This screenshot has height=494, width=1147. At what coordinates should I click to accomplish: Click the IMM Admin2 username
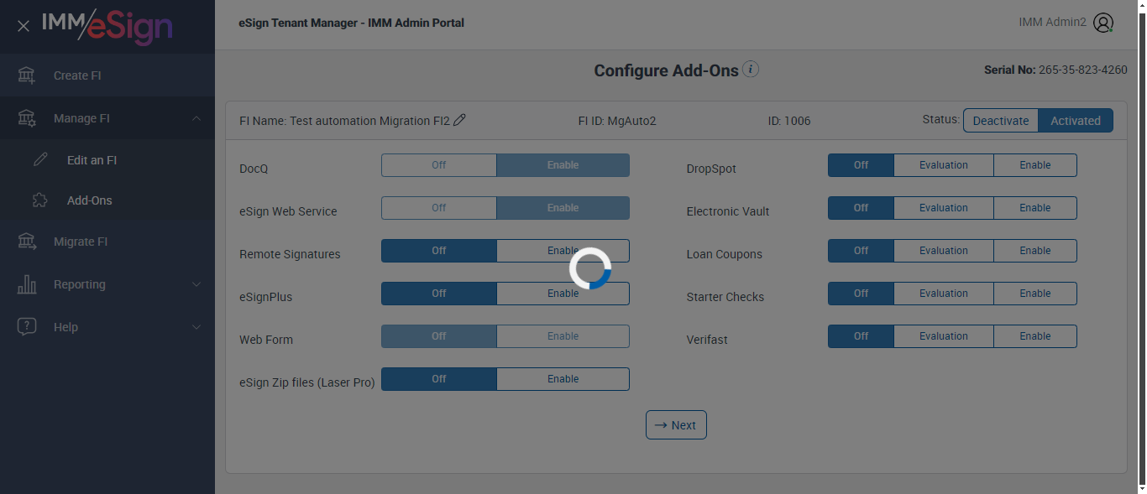tap(1052, 23)
